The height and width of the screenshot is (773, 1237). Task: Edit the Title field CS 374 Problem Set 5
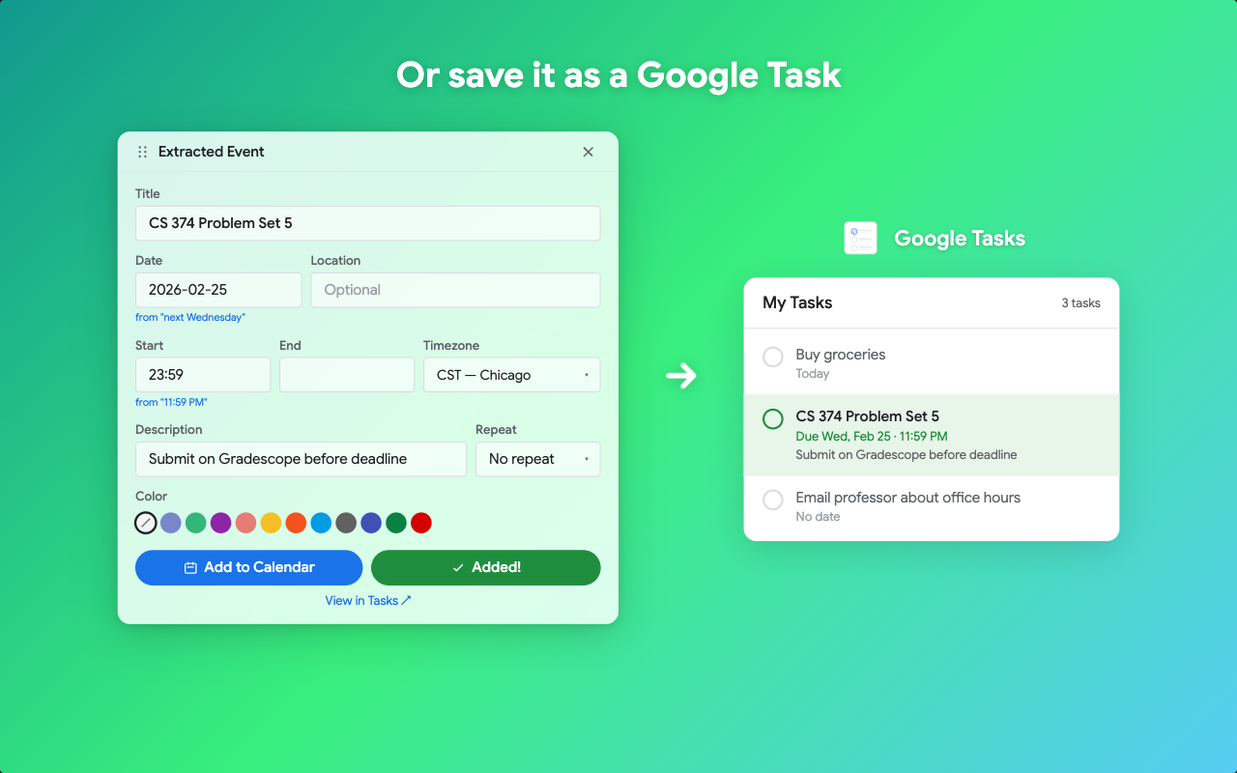click(x=367, y=223)
